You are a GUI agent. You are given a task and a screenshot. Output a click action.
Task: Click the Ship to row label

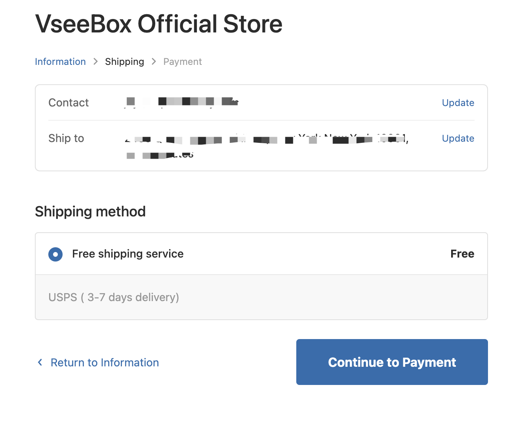[x=66, y=138]
